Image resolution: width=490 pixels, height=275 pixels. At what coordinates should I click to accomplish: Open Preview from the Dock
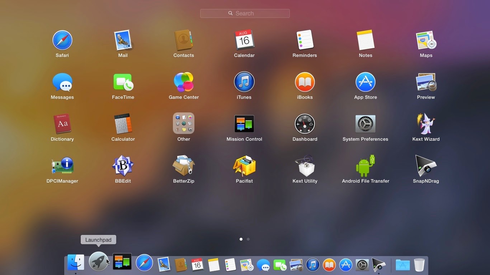pyautogui.click(x=296, y=265)
